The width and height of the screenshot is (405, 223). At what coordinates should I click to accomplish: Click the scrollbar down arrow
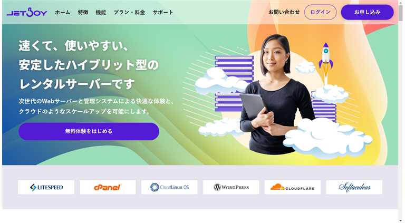tap(401, 220)
